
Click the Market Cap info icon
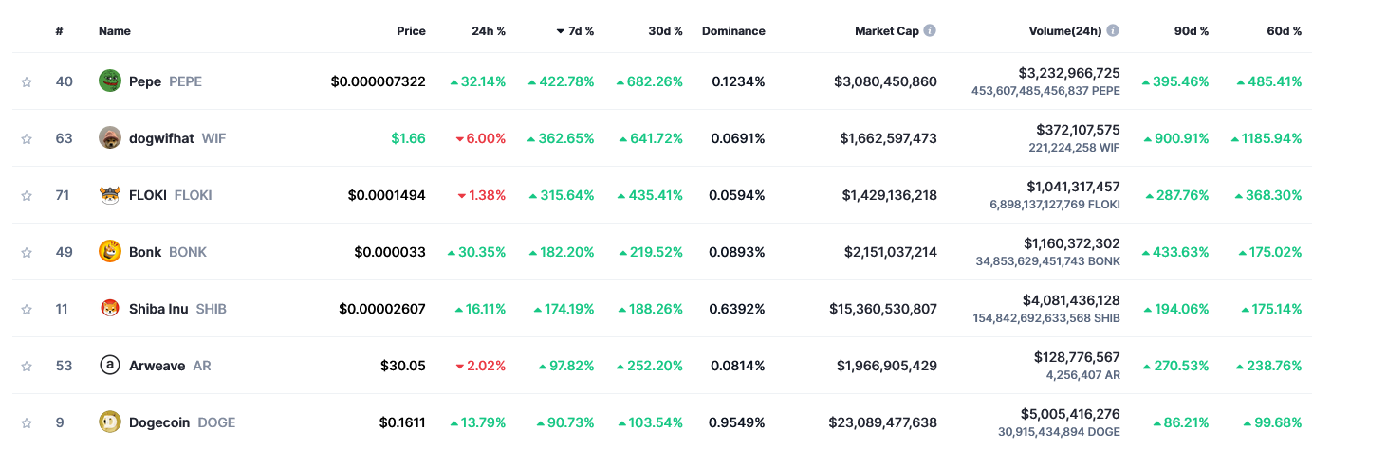[x=930, y=30]
